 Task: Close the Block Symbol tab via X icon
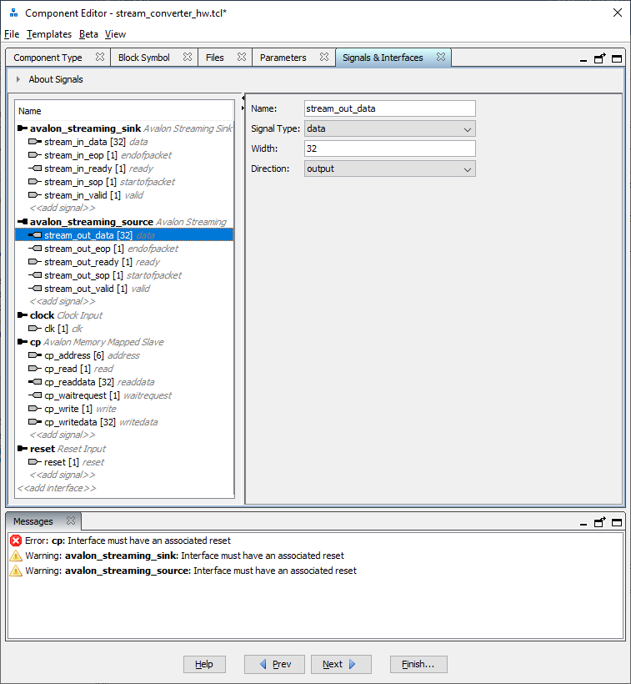click(188, 58)
